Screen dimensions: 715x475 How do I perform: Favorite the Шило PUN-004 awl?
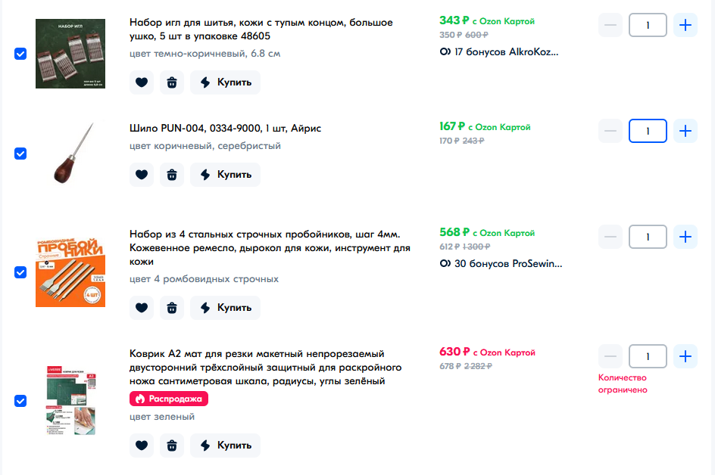pyautogui.click(x=142, y=175)
